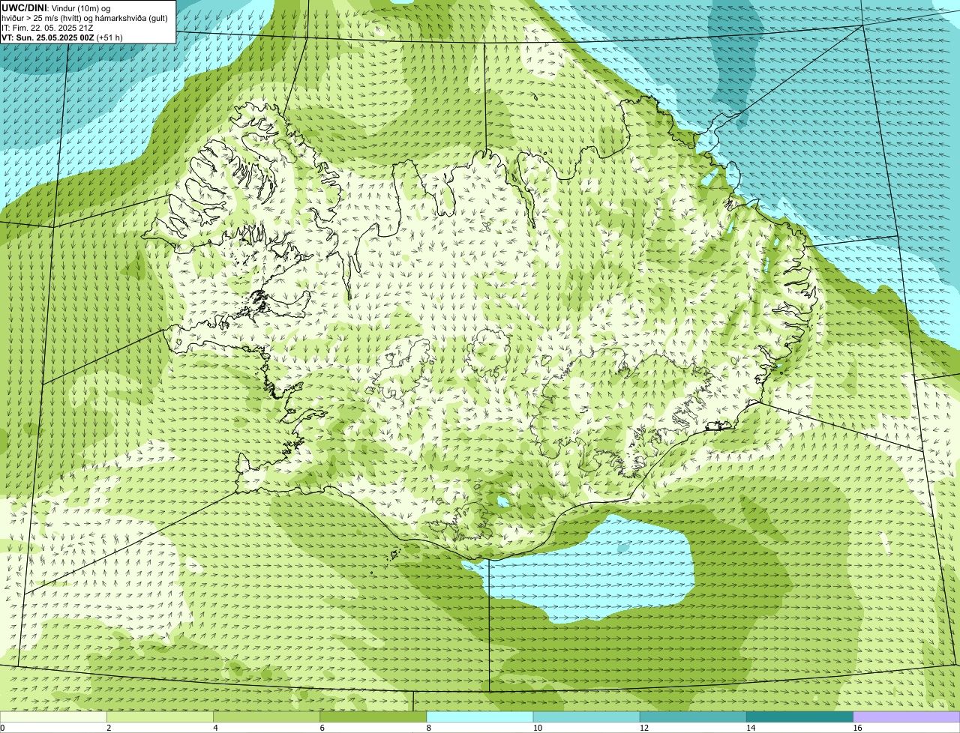Screen dimensions: 960x733
Task: Click the '14' label on the legend scale
Action: [x=751, y=728]
